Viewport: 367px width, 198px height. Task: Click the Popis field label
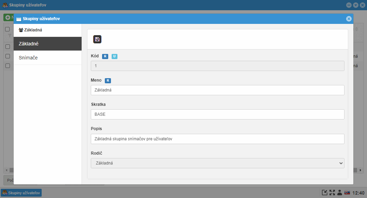click(96, 129)
